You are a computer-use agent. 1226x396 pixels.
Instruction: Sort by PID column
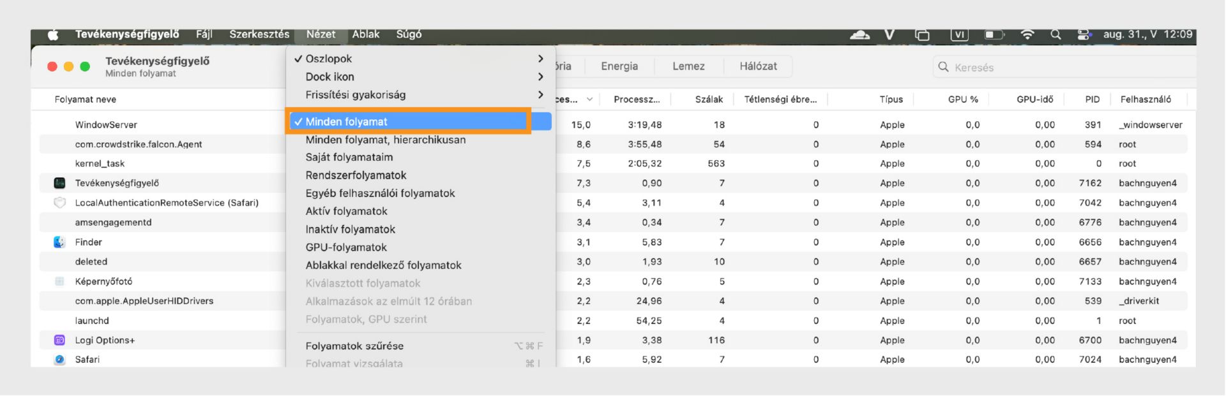1092,99
